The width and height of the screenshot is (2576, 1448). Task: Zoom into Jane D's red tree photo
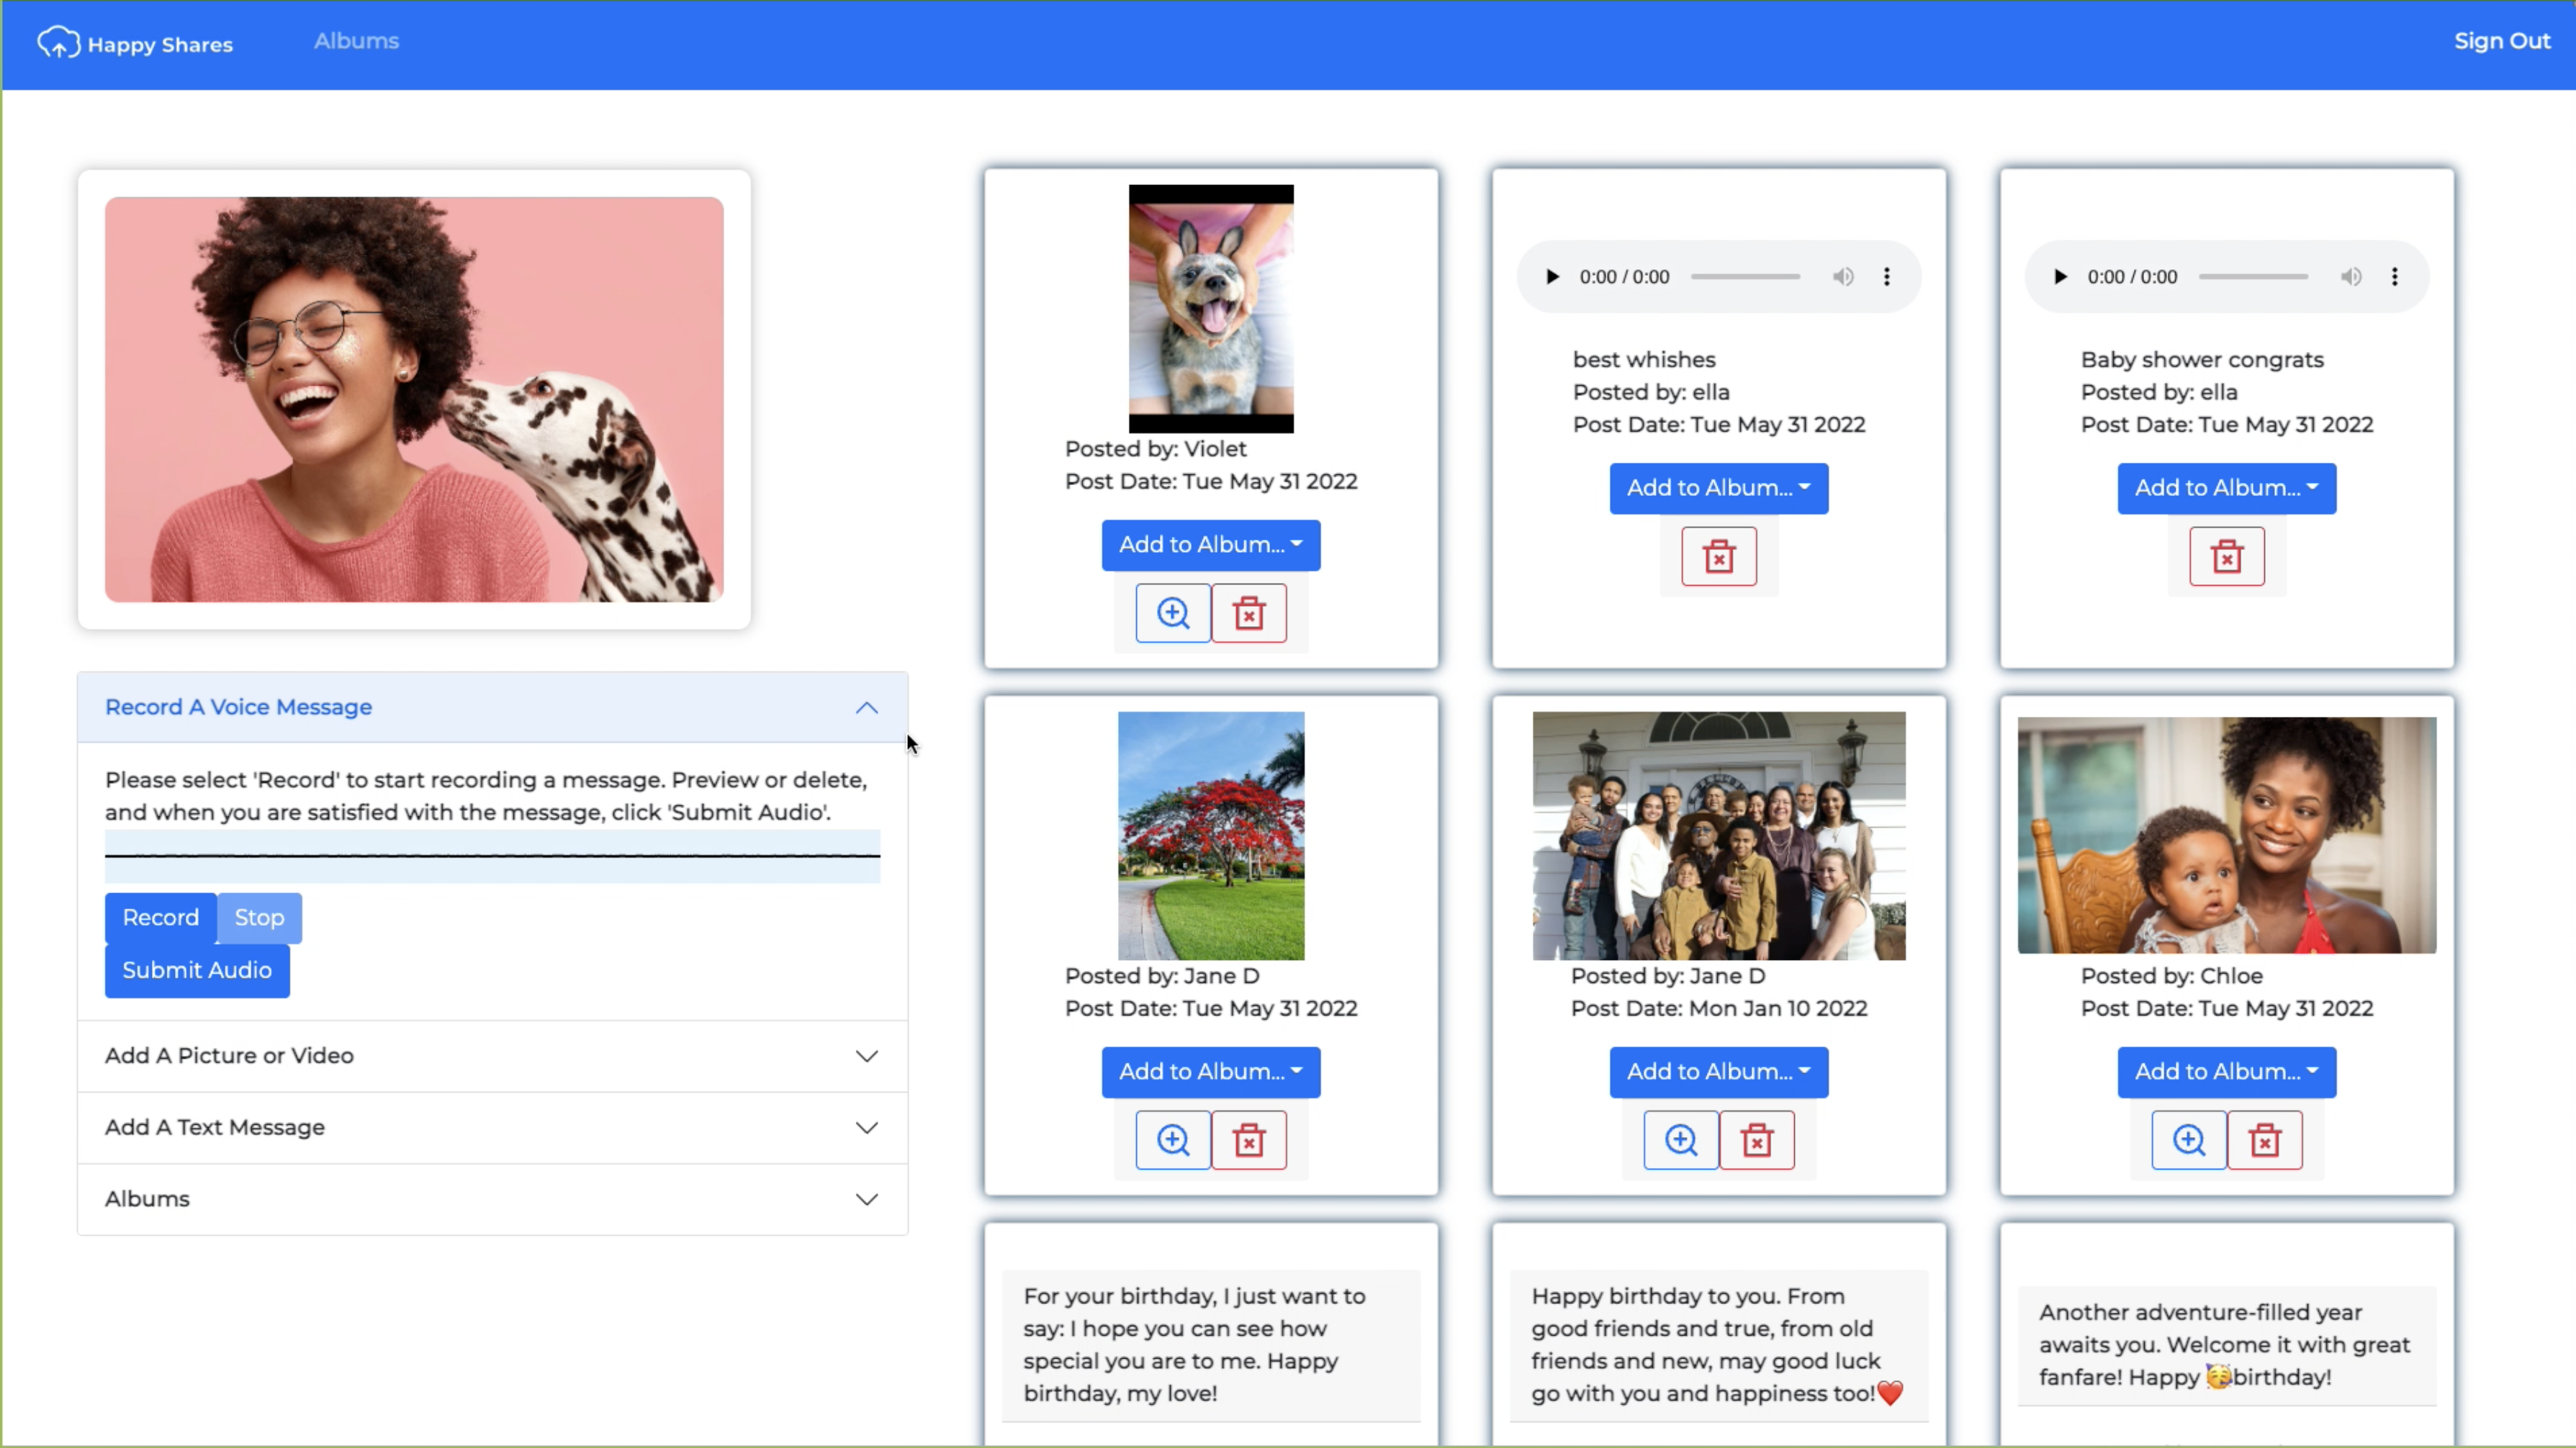tap(1173, 1140)
